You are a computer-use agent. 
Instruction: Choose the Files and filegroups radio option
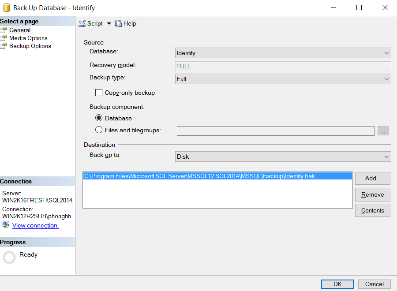pos(99,130)
